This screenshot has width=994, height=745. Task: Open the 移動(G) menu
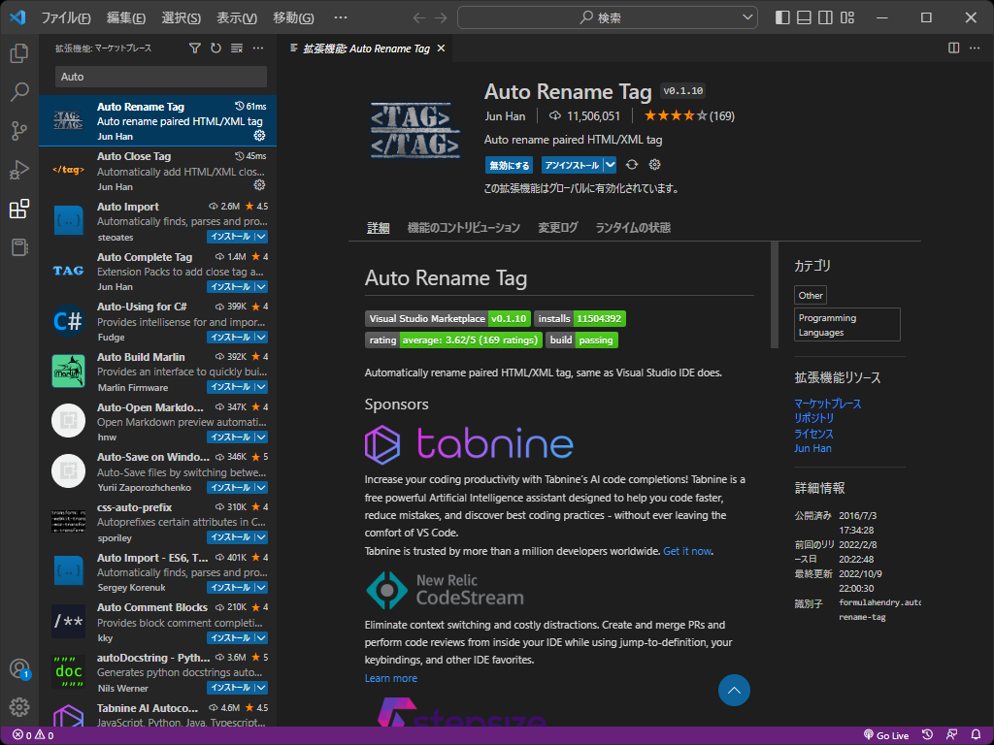click(x=293, y=17)
